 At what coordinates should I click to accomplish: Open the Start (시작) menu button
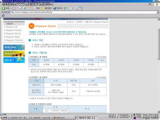(4, 118)
